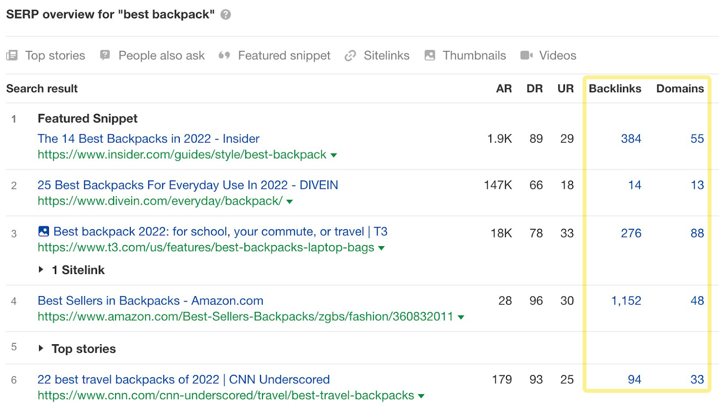This screenshot has width=719, height=409.
Task: Click the 88 domains count for T3
Action: pos(697,233)
